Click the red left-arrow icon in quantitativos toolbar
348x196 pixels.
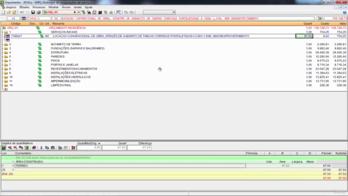click(x=10, y=148)
